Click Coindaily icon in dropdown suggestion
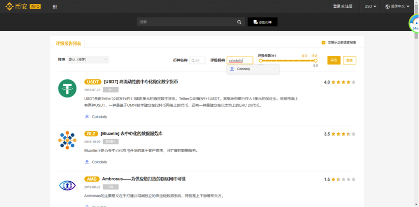This screenshot has width=419, height=207. (232, 69)
